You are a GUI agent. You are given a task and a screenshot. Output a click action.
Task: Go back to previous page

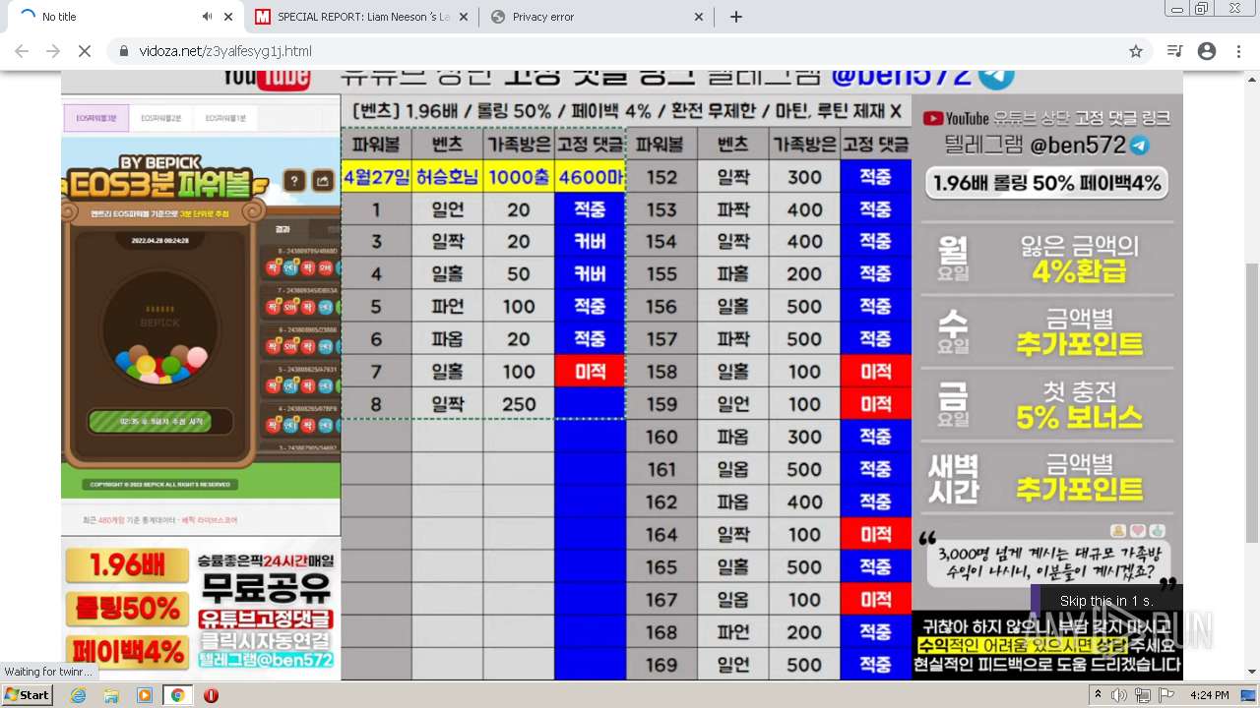pyautogui.click(x=22, y=51)
